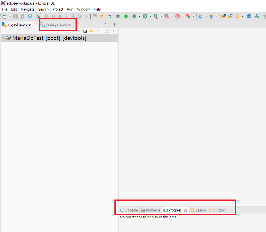Open the Edit menu
The image size is (266, 232).
[x=14, y=9]
